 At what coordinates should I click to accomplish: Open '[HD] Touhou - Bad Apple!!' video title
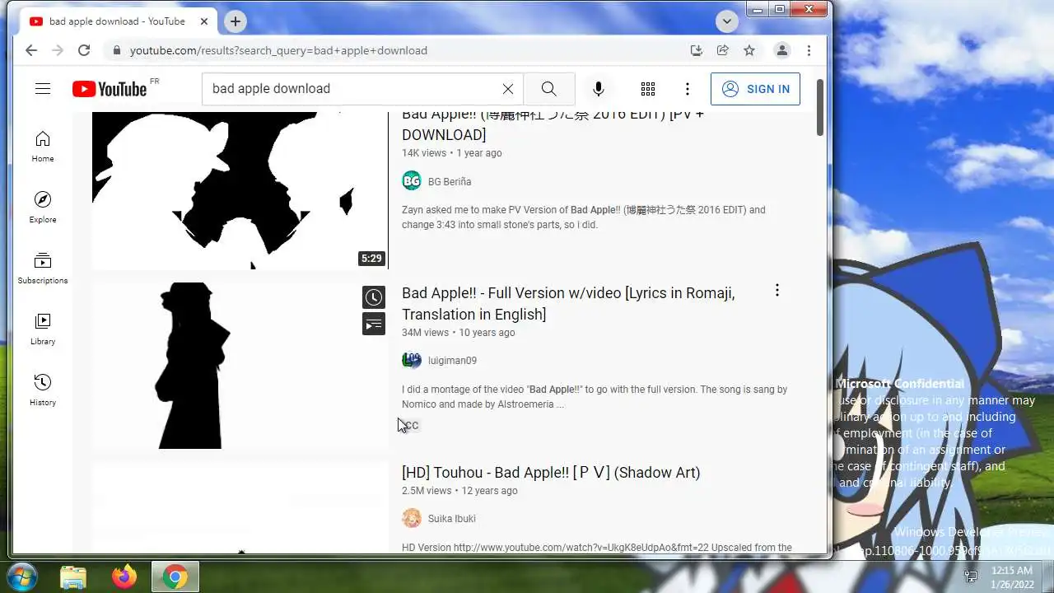click(551, 473)
